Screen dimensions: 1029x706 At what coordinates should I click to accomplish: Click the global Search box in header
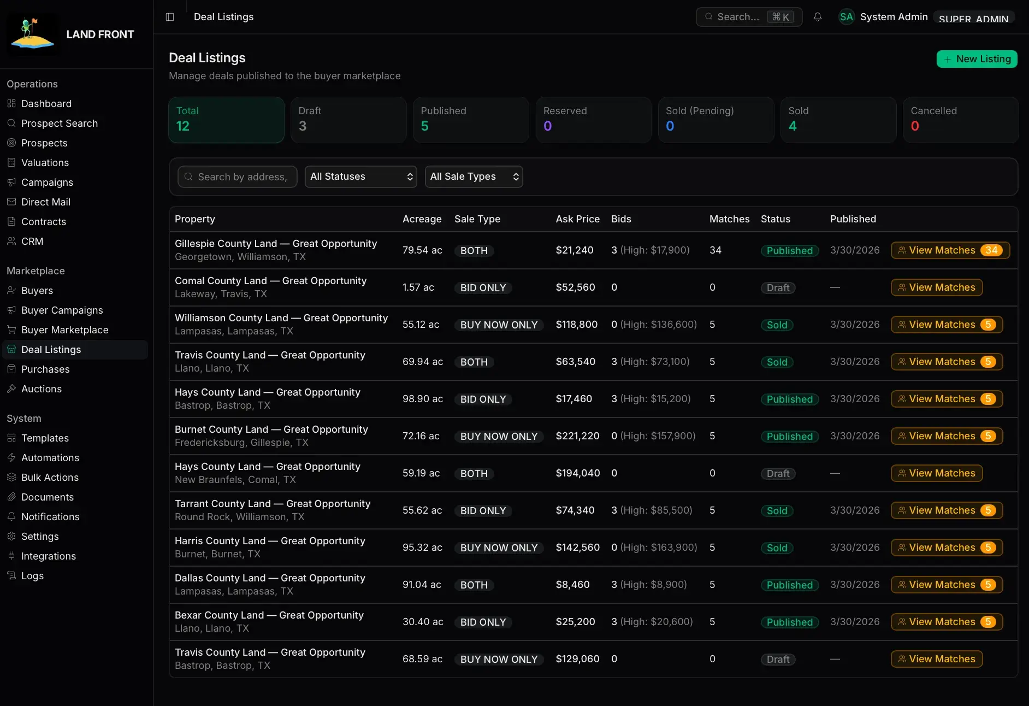click(749, 17)
